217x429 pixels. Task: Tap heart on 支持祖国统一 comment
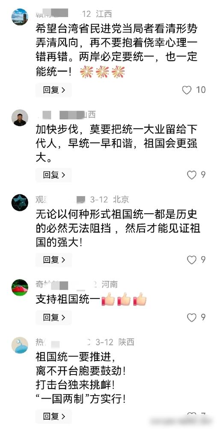coord(192,317)
